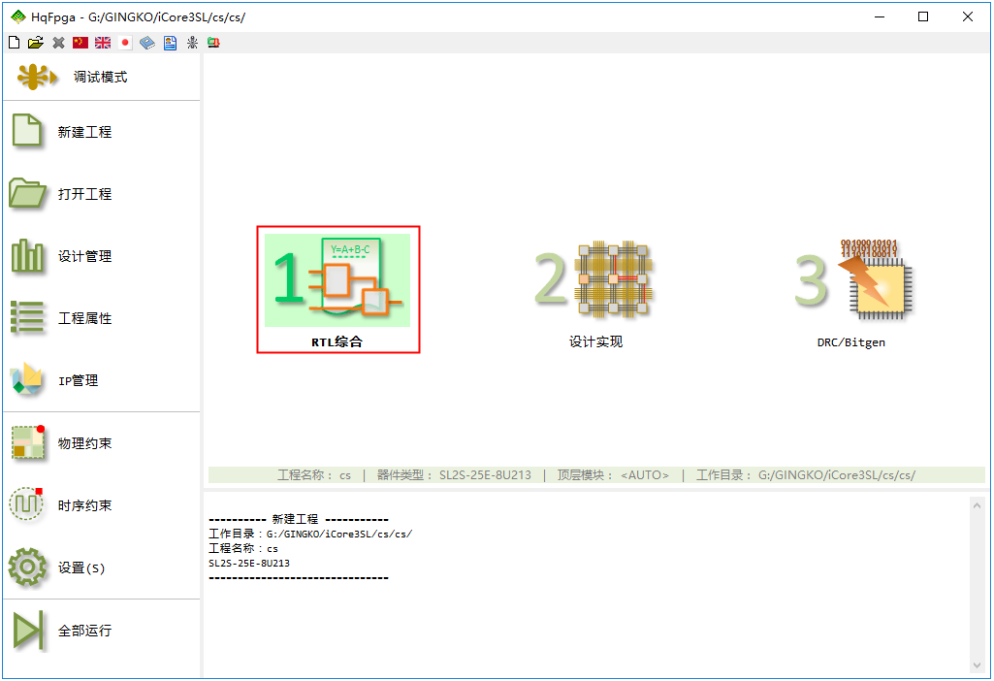Image resolution: width=994 pixels, height=681 pixels.
Task: Click the gray X close project icon
Action: pyautogui.click(x=58, y=43)
